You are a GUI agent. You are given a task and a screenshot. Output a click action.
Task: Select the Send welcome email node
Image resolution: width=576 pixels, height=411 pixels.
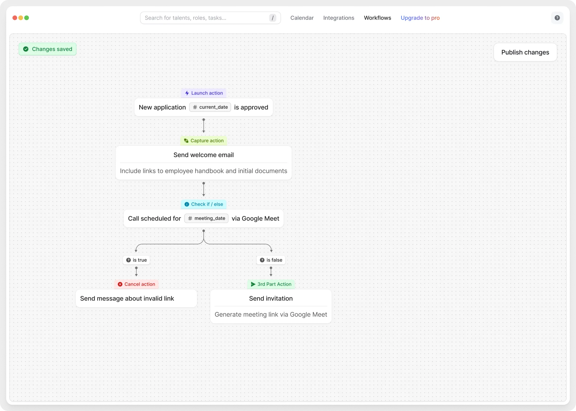click(203, 155)
